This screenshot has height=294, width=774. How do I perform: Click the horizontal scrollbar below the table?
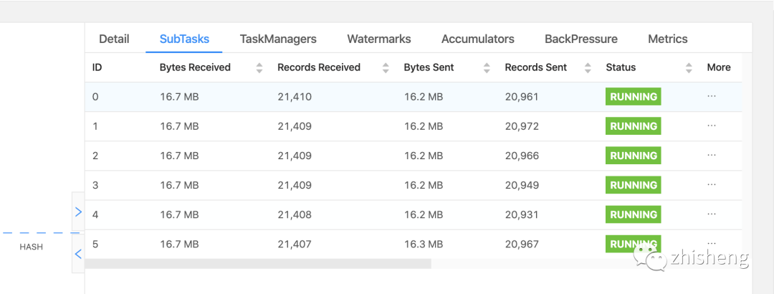point(258,263)
